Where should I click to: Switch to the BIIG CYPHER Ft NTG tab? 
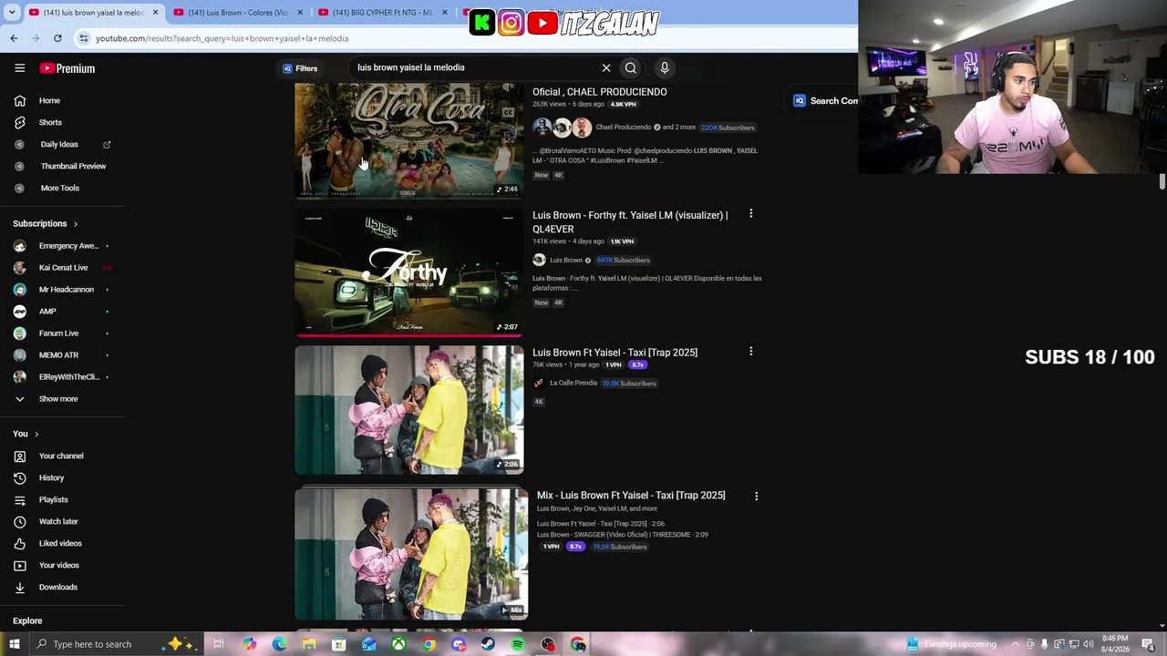tap(383, 13)
